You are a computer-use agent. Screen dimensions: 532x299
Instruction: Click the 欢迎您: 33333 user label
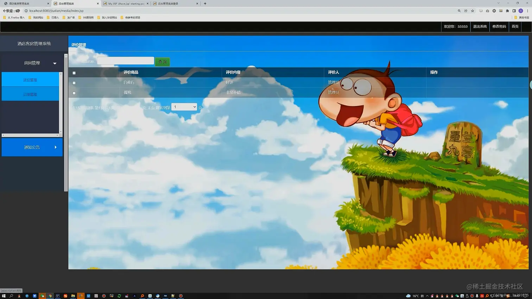tap(456, 26)
